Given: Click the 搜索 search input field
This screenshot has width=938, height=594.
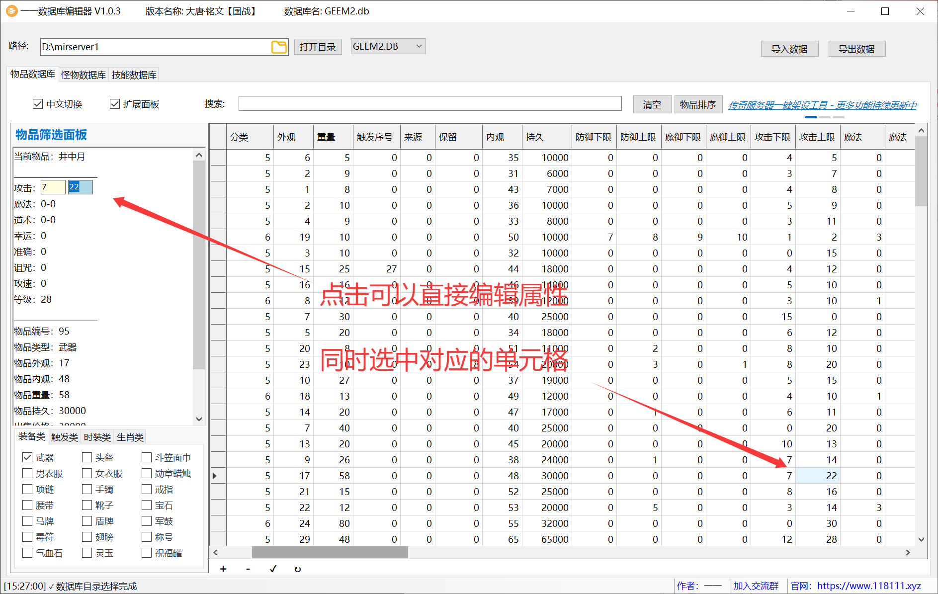Looking at the screenshot, I should pyautogui.click(x=429, y=104).
